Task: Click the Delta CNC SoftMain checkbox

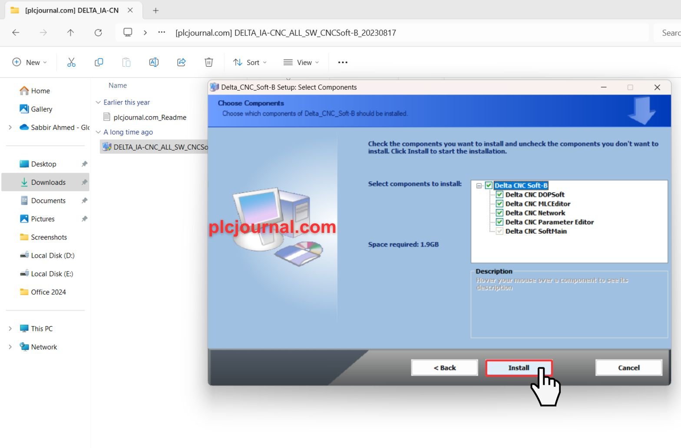Action: pos(499,231)
